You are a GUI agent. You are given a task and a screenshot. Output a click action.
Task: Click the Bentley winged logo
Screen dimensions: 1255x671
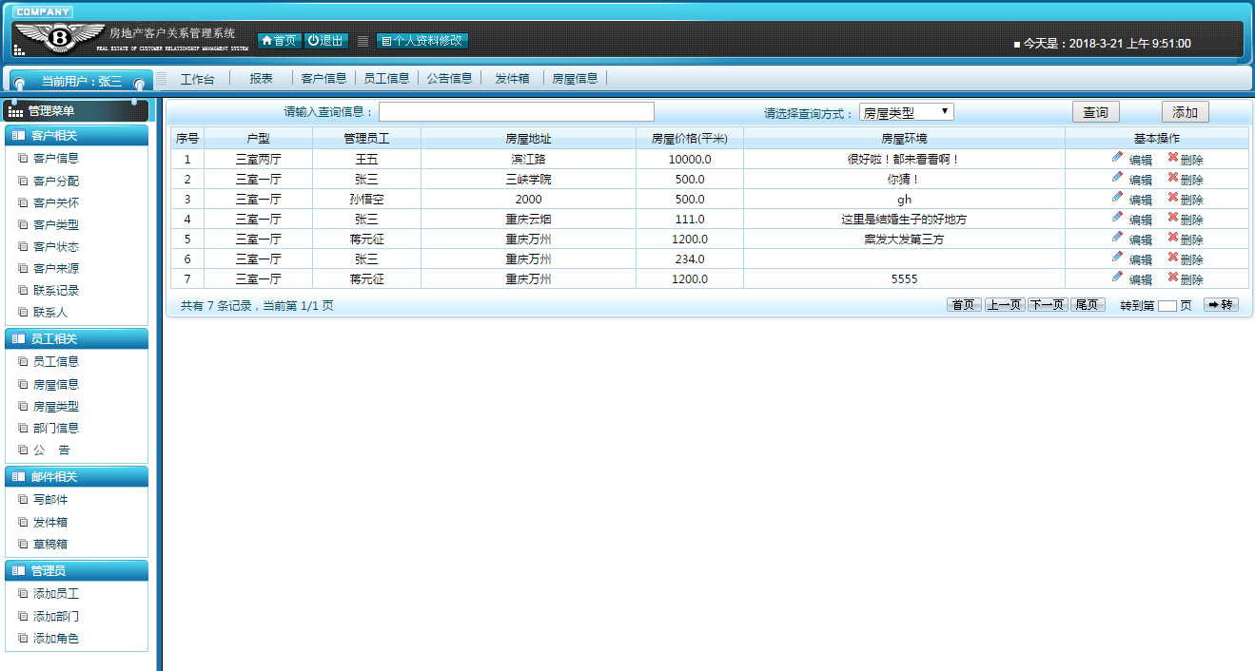tap(59, 39)
